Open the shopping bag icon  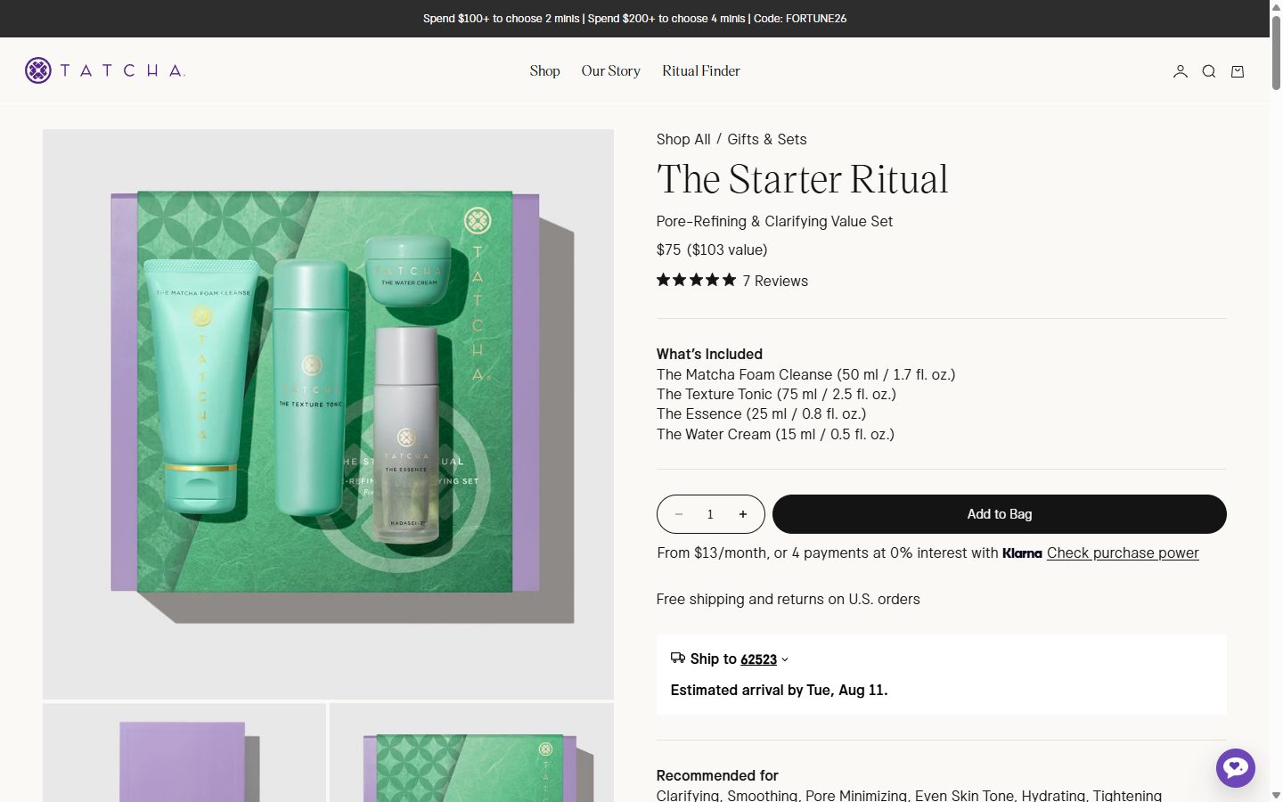[1237, 71]
